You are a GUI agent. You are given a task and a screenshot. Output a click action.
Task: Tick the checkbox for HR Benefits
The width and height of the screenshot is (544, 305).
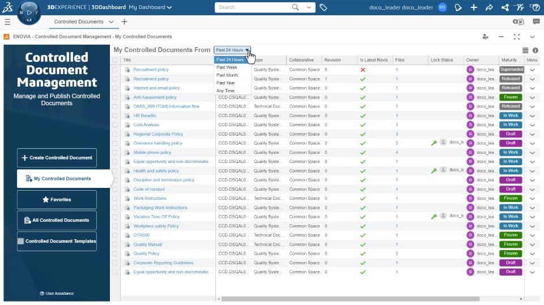[116, 115]
